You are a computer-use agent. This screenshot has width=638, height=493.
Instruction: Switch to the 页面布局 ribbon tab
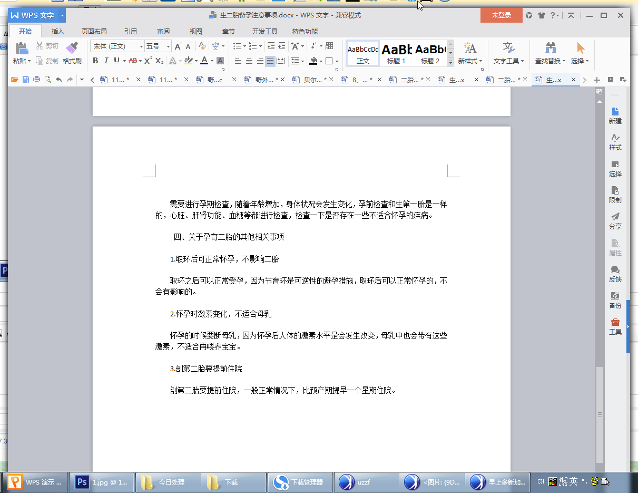[x=94, y=31]
